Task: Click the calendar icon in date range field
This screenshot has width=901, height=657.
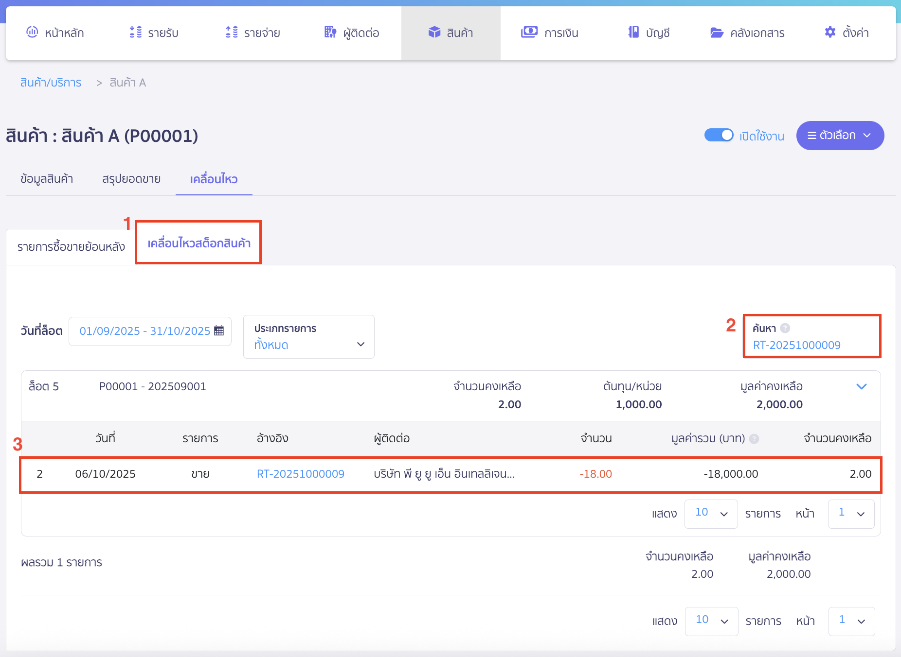Action: click(x=219, y=331)
